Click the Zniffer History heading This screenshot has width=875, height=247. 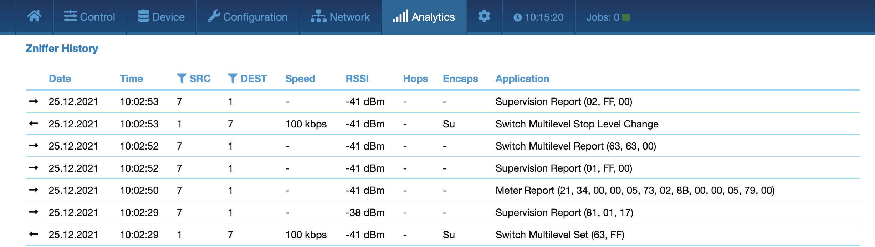point(62,48)
